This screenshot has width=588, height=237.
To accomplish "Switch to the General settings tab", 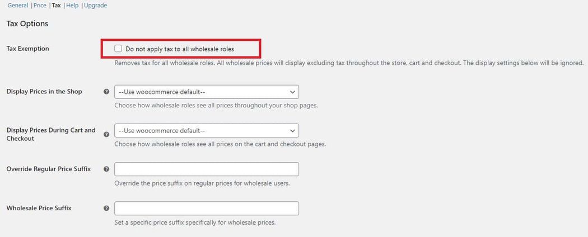I will coord(18,6).
